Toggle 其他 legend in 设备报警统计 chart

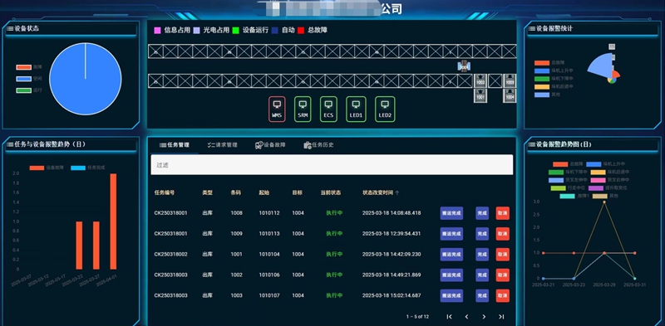548,95
